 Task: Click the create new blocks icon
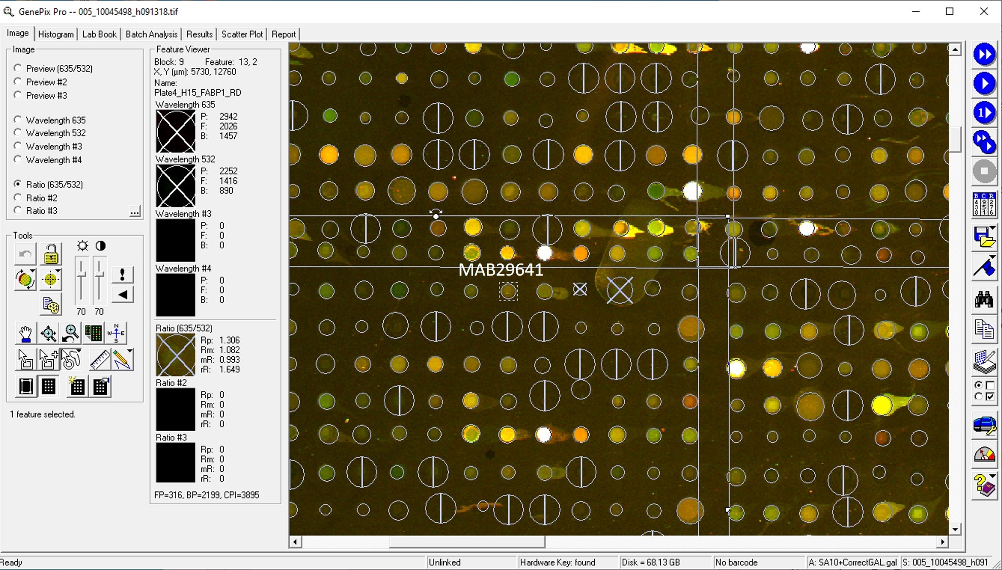click(77, 387)
